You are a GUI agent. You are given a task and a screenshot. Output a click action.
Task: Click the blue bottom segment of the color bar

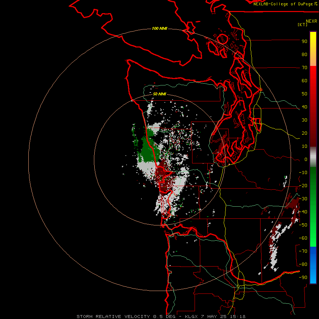click(313, 265)
